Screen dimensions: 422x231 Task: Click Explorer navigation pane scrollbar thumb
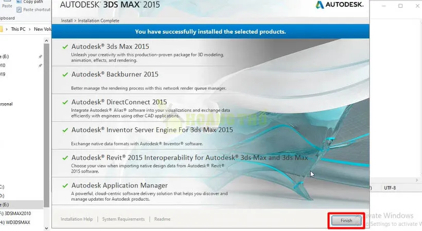pyautogui.click(x=46, y=125)
